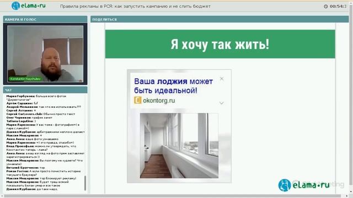The image size is (353, 198).
Task: Click the 'Поделиться' panel header
Action: pos(220,19)
